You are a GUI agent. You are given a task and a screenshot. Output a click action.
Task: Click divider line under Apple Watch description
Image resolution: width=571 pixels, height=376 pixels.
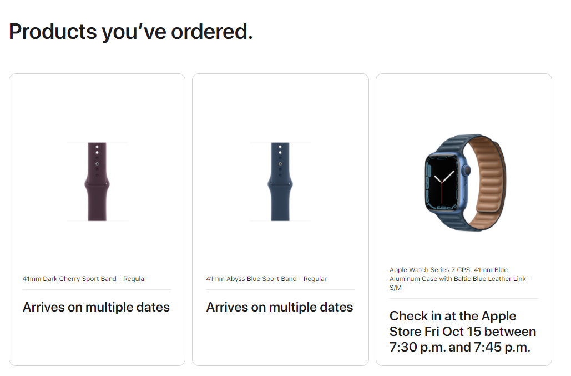tap(464, 298)
